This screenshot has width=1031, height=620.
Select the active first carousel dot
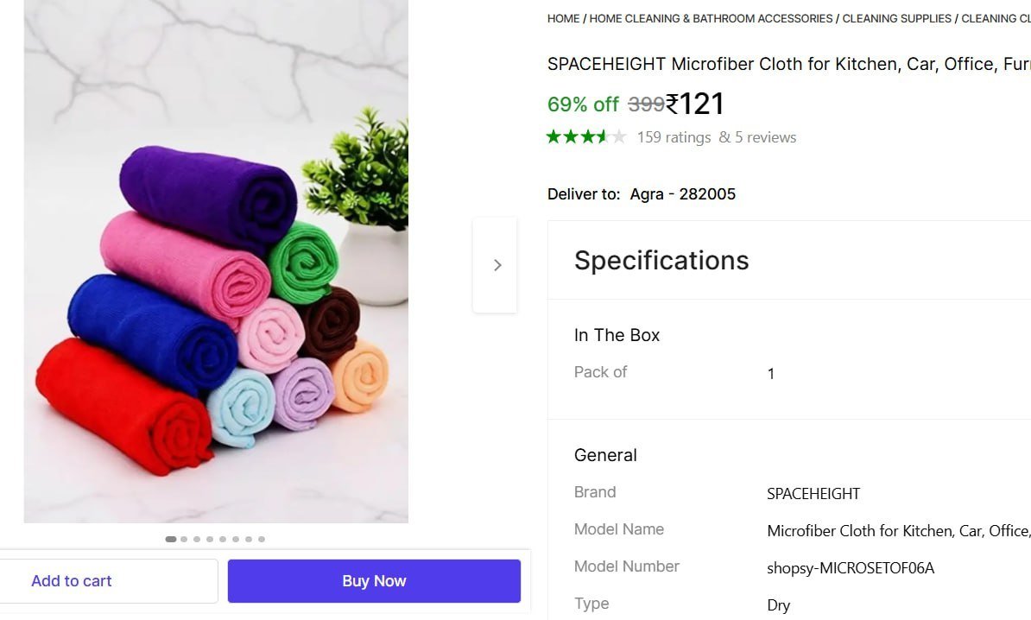(171, 538)
